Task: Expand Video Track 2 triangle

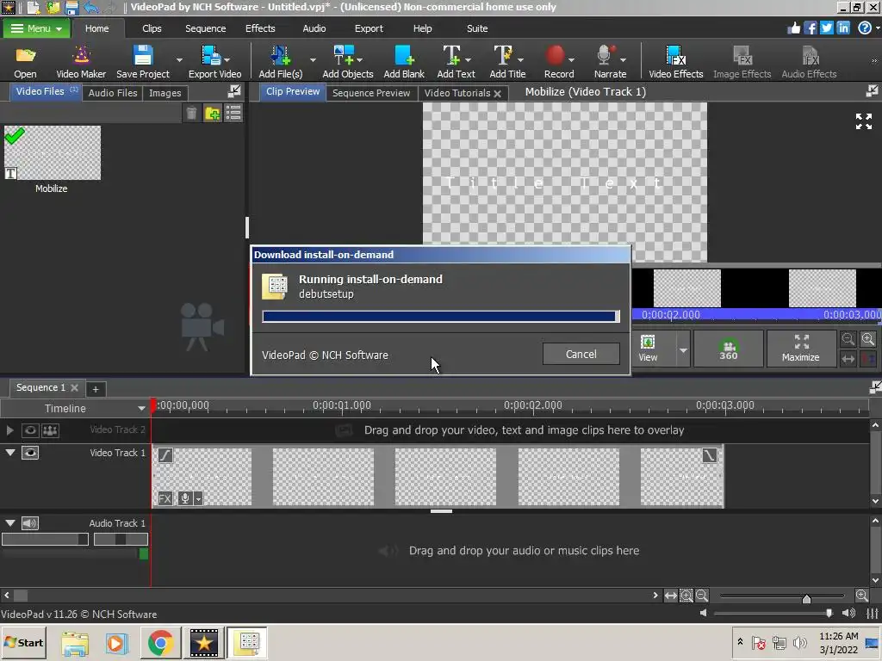Action: coord(9,430)
